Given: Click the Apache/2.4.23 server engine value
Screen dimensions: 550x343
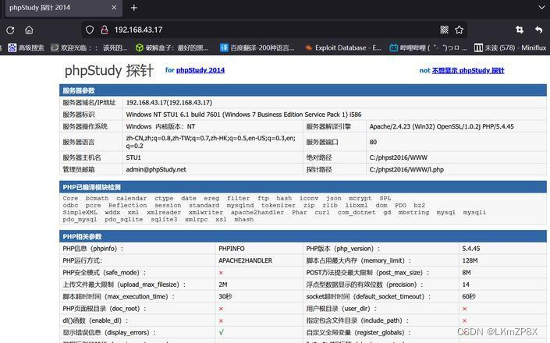Looking at the screenshot, I should (442, 126).
